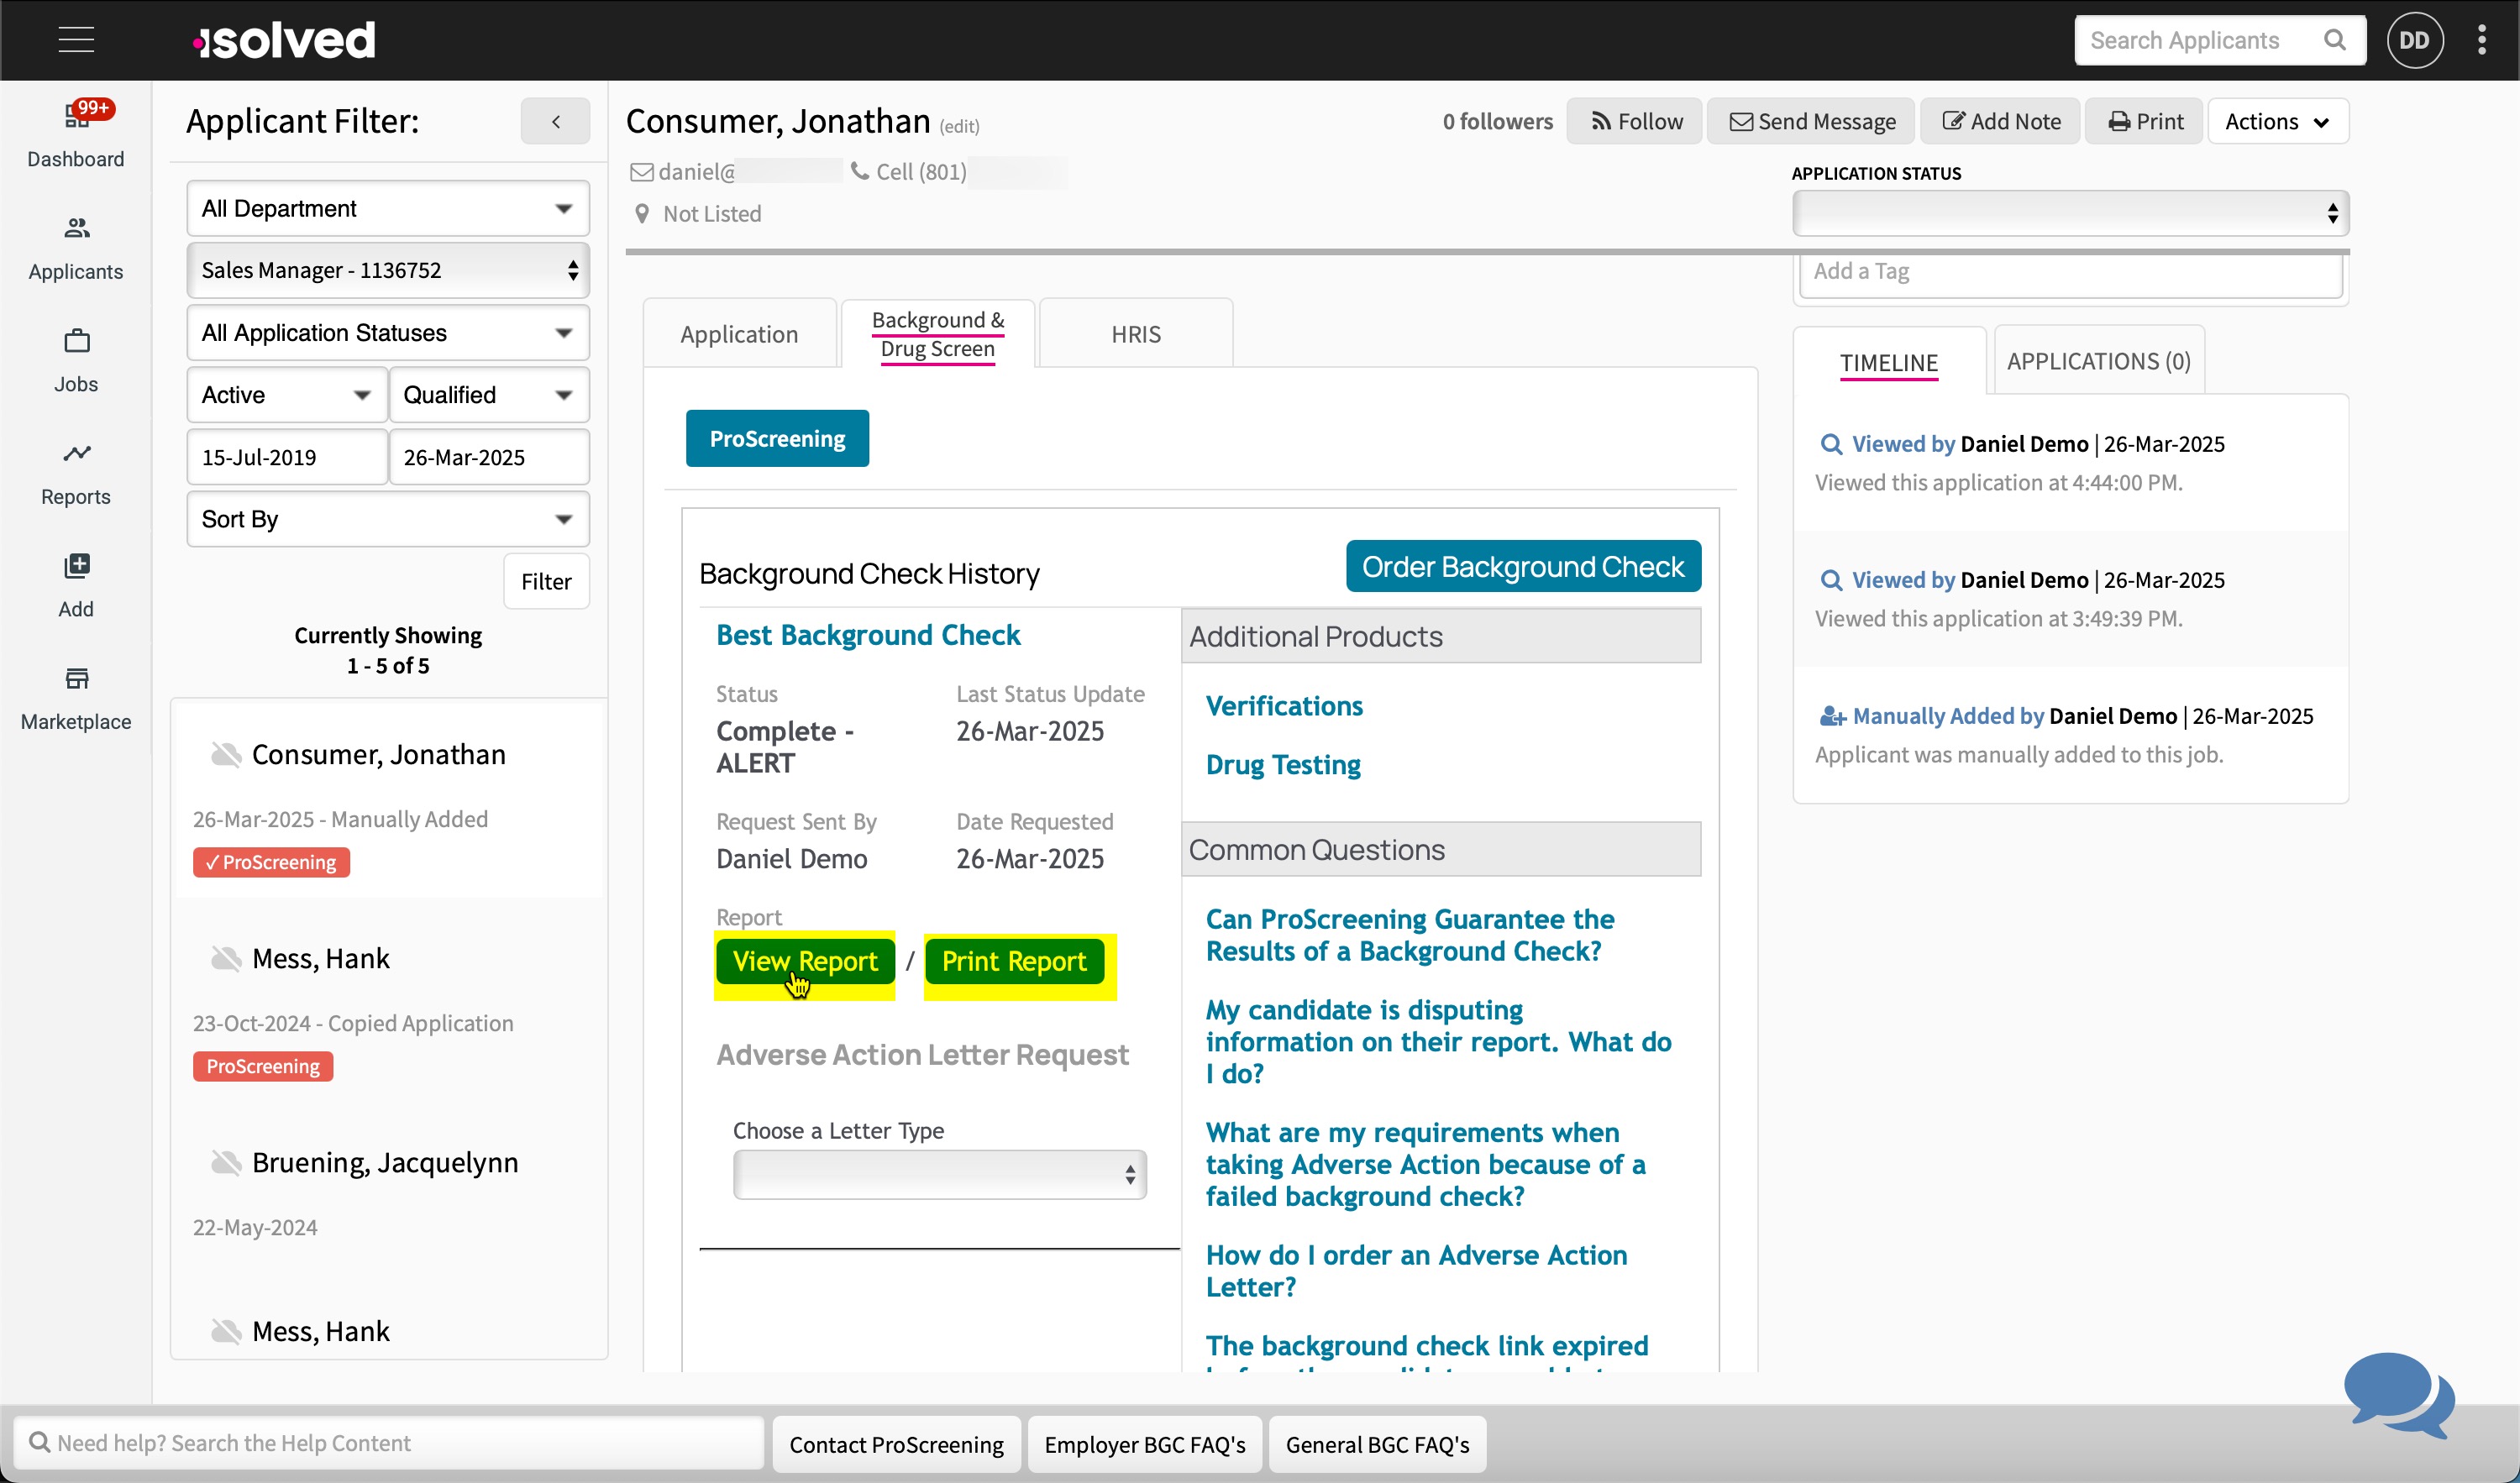Open the Choose a Letter Type dropdown

tap(939, 1174)
